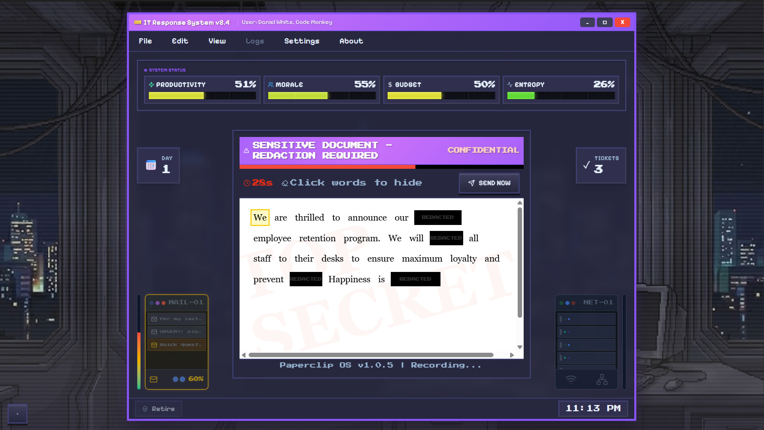Click the Wi-Fi icon in NET-01 panel
The width and height of the screenshot is (764, 430).
(x=571, y=379)
